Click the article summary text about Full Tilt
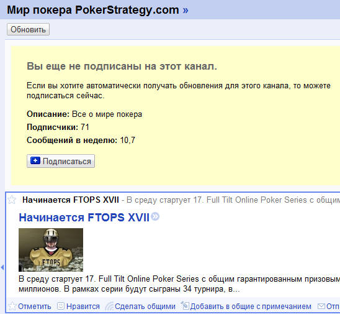This screenshot has width=340, height=314. point(179,284)
